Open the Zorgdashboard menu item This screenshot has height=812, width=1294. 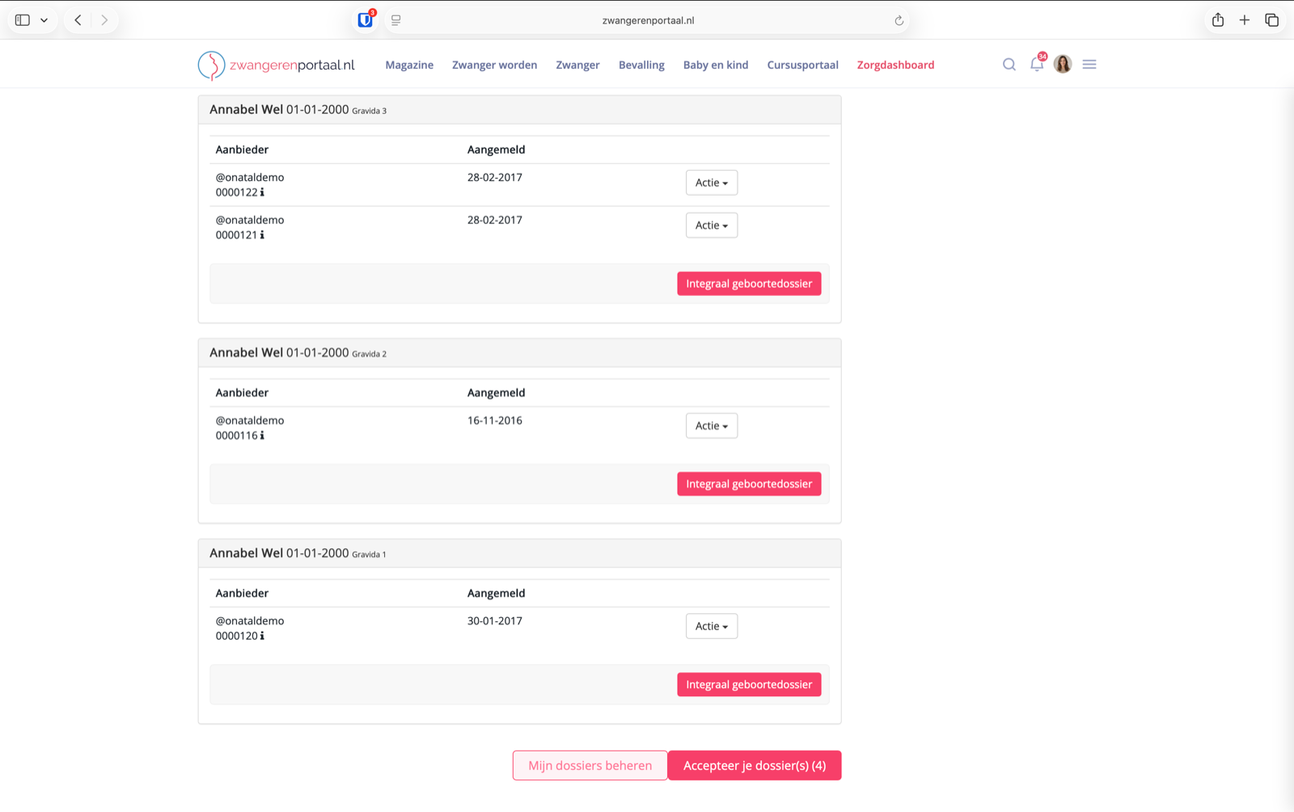[895, 66]
